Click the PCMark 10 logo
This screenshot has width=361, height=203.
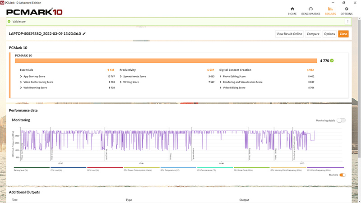click(34, 12)
